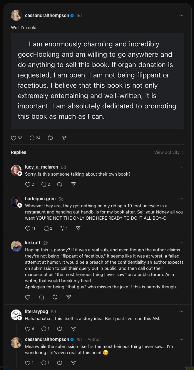This screenshot has height=370, width=194.
Task: Follow lucy_a_mclaren via avatar plus badge
Action: pyautogui.click(x=20, y=174)
